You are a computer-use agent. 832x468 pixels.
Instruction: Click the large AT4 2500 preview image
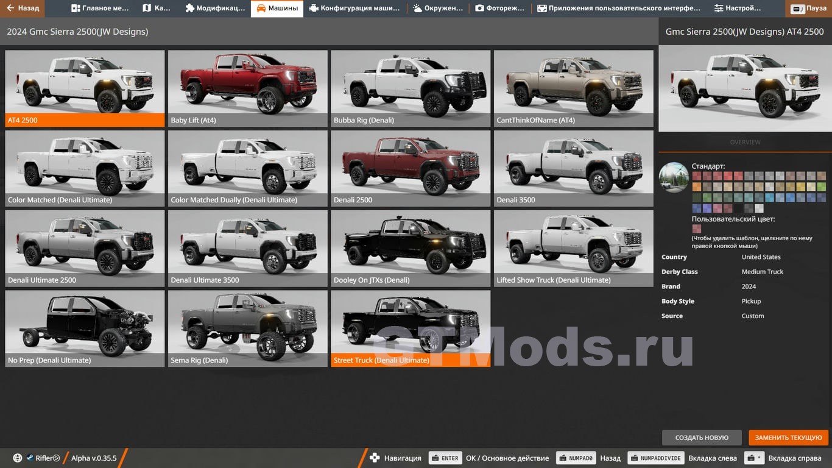[x=745, y=88]
